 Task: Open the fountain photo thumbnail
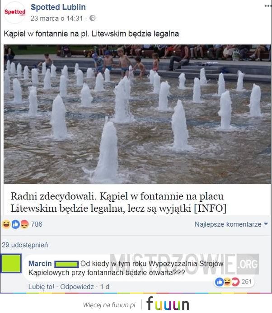(137, 114)
